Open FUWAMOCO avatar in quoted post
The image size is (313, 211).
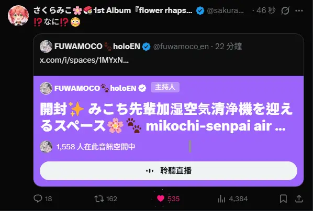[x=46, y=46]
